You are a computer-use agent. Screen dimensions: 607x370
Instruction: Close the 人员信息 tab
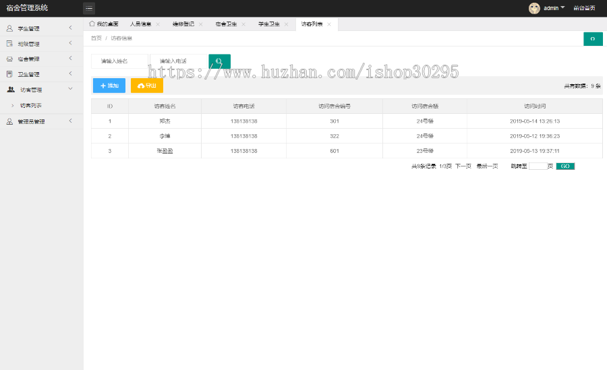(x=158, y=24)
